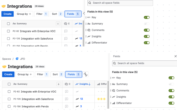
Task: Click search box under the Fields panel title
Action: pyautogui.click(x=144, y=63)
